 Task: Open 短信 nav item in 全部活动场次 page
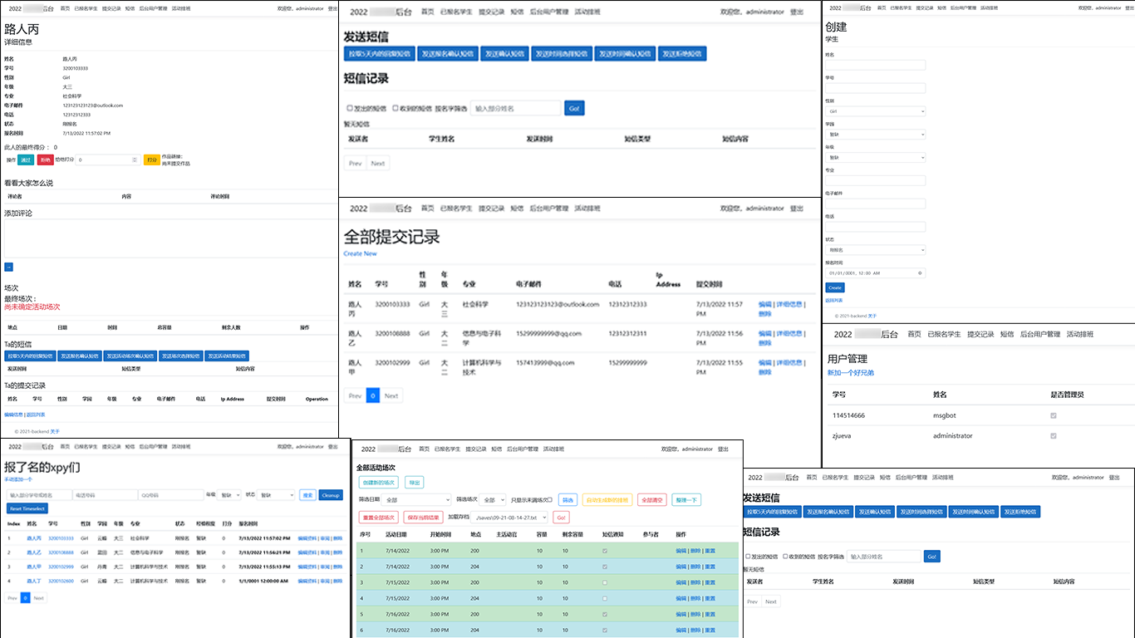point(496,449)
